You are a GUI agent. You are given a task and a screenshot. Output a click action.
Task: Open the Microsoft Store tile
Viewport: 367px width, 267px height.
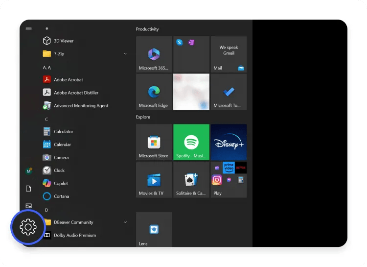pyautogui.click(x=154, y=142)
